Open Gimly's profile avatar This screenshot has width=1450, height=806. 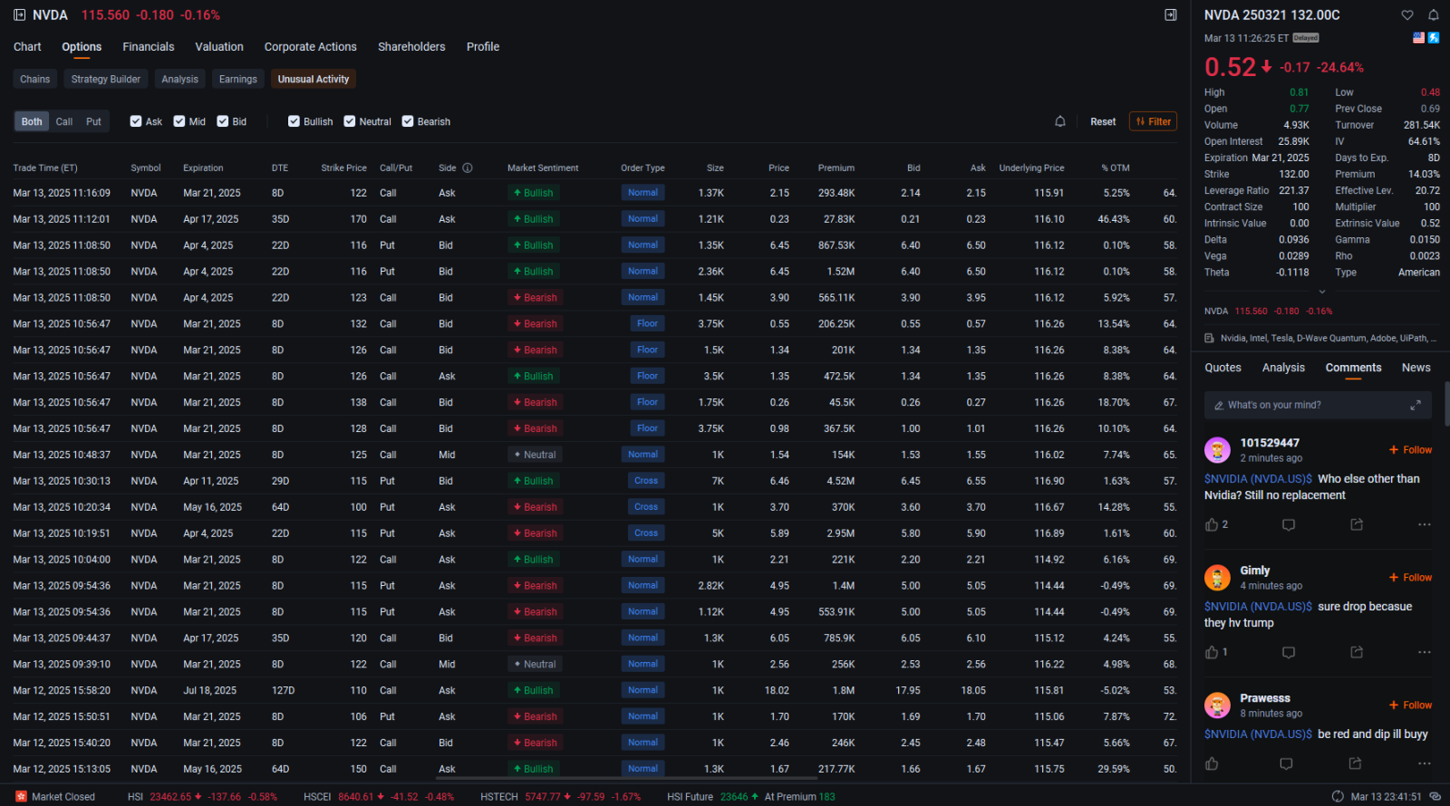point(1217,577)
